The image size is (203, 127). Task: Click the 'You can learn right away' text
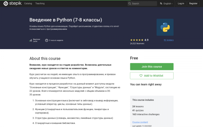click(x=146, y=84)
